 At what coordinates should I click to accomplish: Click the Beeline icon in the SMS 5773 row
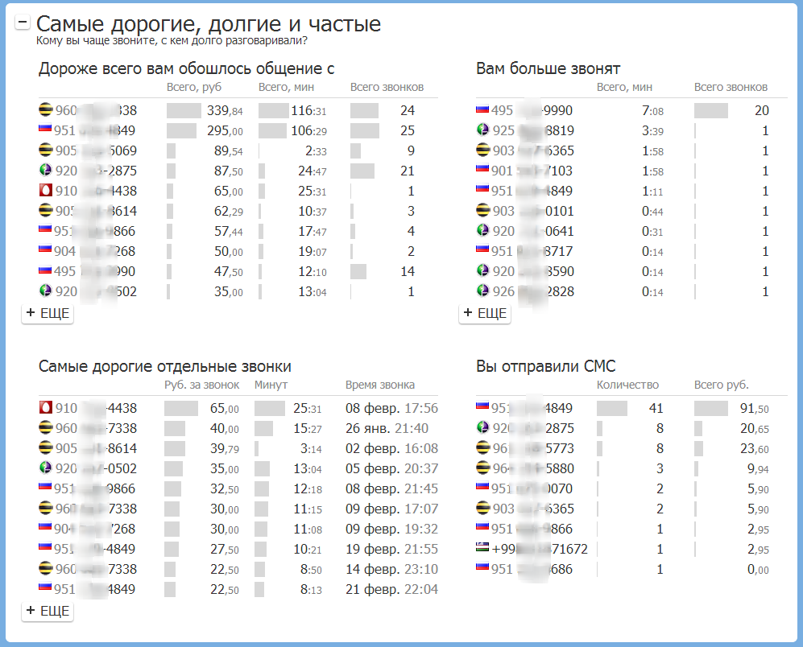(x=483, y=447)
